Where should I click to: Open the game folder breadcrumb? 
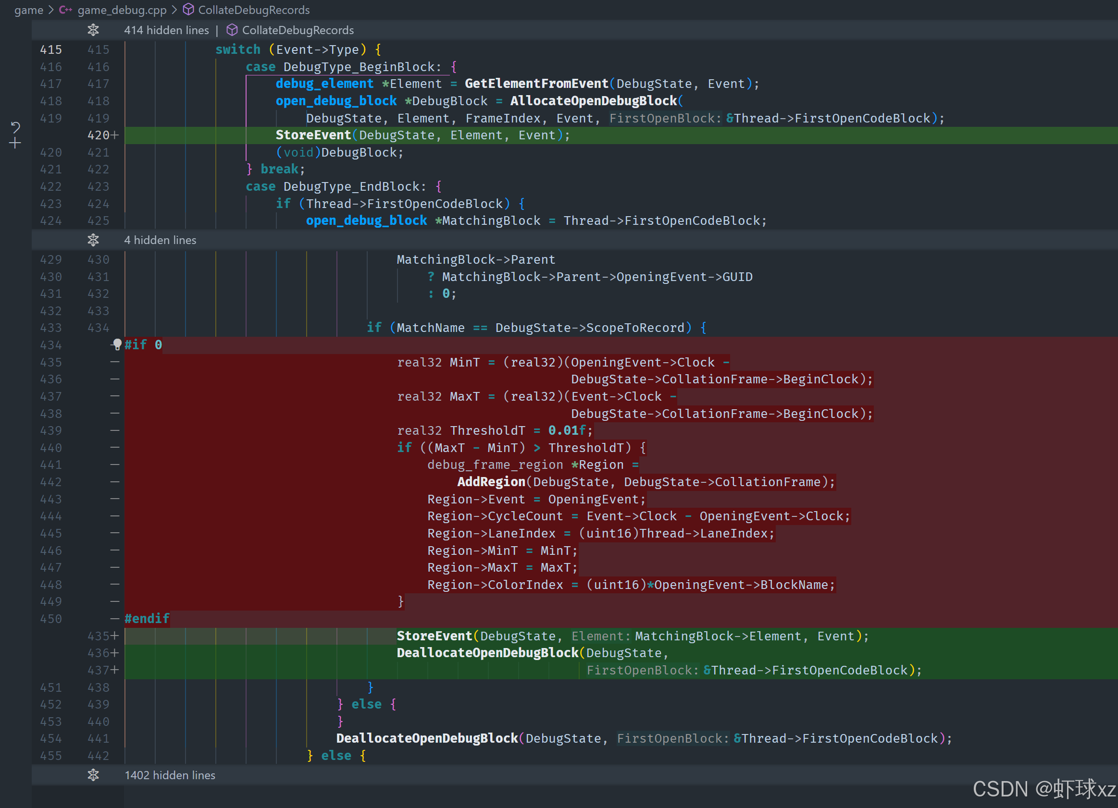tap(28, 10)
